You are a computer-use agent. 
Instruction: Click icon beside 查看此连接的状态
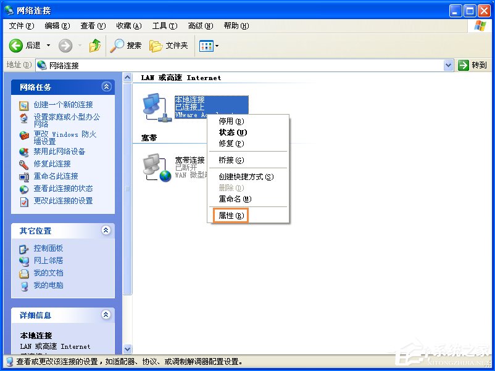pyautogui.click(x=23, y=189)
